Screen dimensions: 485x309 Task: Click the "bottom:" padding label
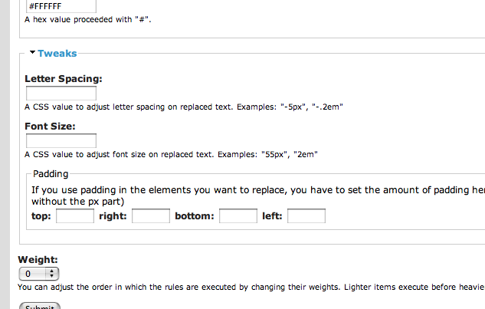(194, 216)
